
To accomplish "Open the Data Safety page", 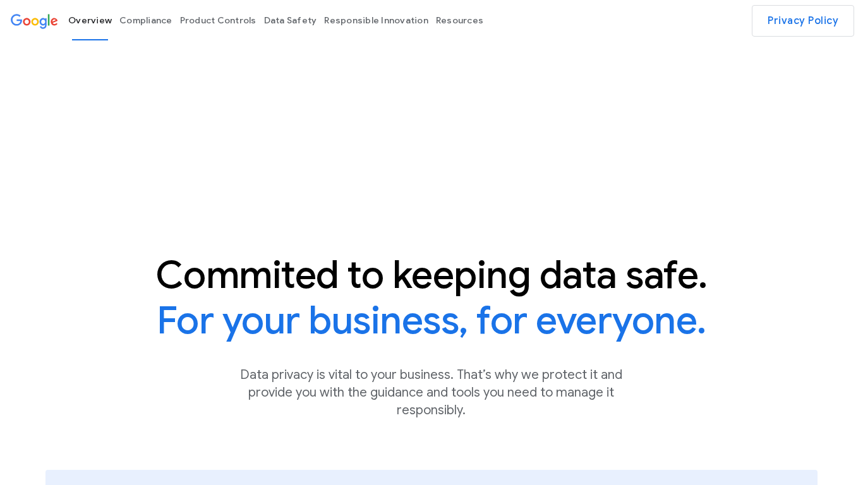I will click(x=290, y=20).
